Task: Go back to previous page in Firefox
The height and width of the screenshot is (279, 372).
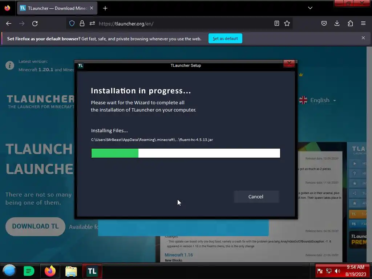Action: click(9, 24)
